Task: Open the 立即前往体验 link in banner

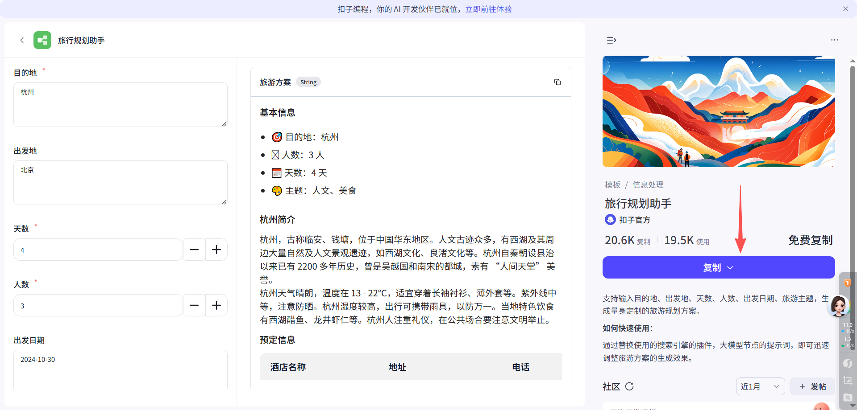Action: click(488, 9)
